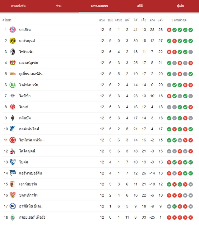Open the ยูเนี่ยน เบอร์ลิน team link
This screenshot has width=199, height=228.
pos(31,74)
